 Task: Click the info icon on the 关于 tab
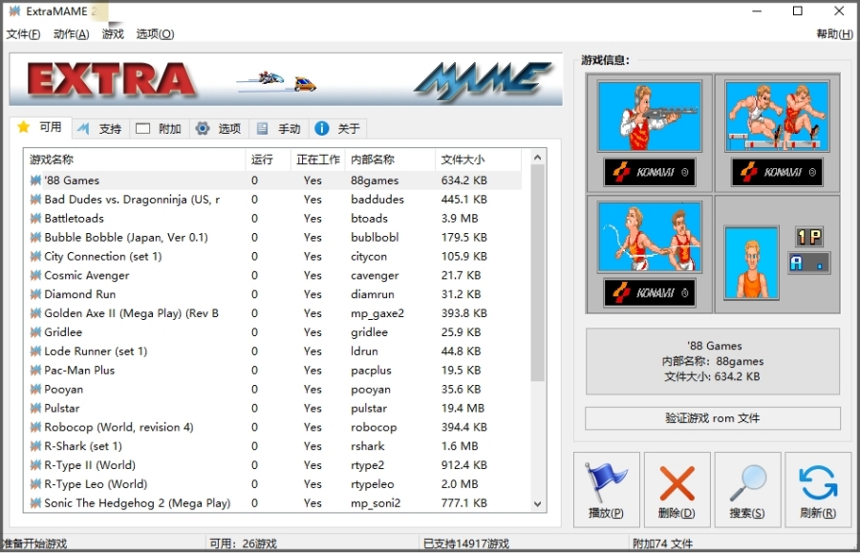click(322, 127)
